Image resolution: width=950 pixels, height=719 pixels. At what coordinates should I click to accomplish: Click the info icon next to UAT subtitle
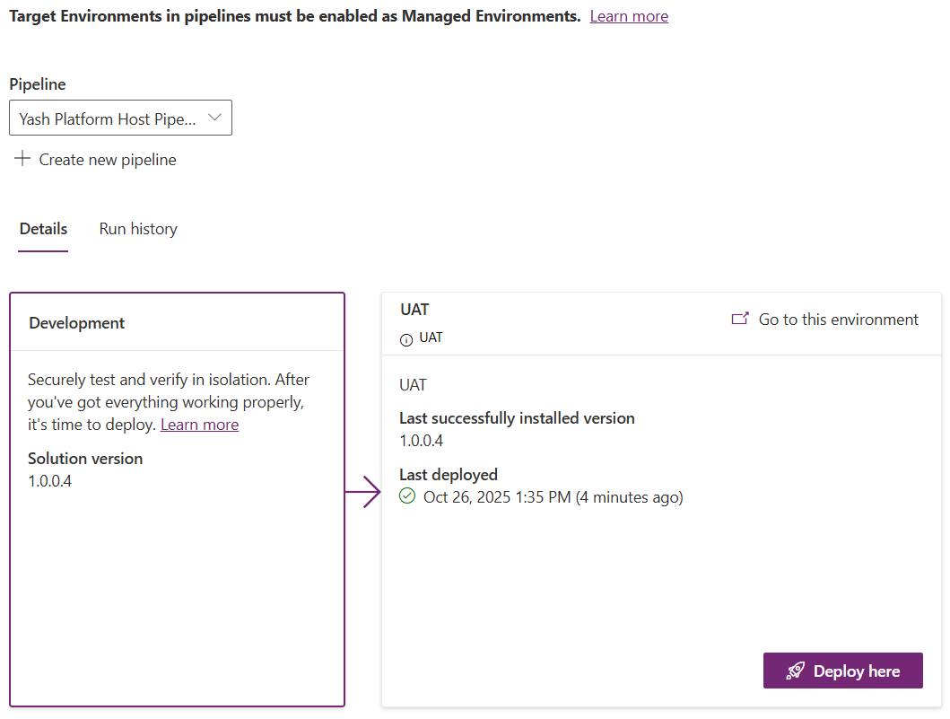(406, 339)
